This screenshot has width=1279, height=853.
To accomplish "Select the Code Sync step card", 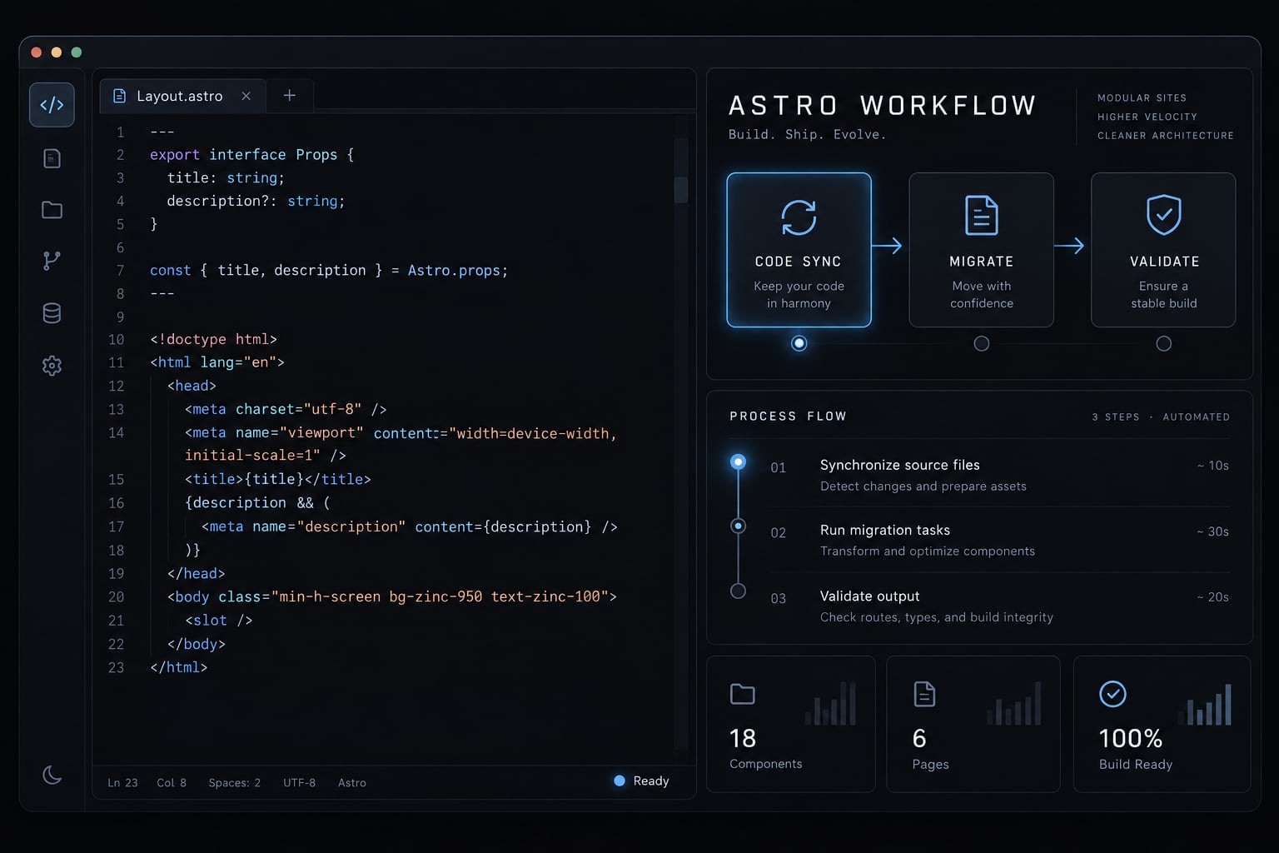I will point(799,250).
